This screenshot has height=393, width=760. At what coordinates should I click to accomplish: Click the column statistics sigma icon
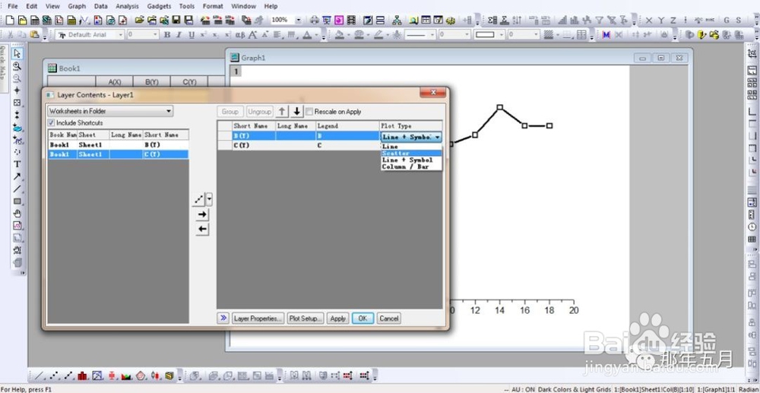[x=493, y=21]
